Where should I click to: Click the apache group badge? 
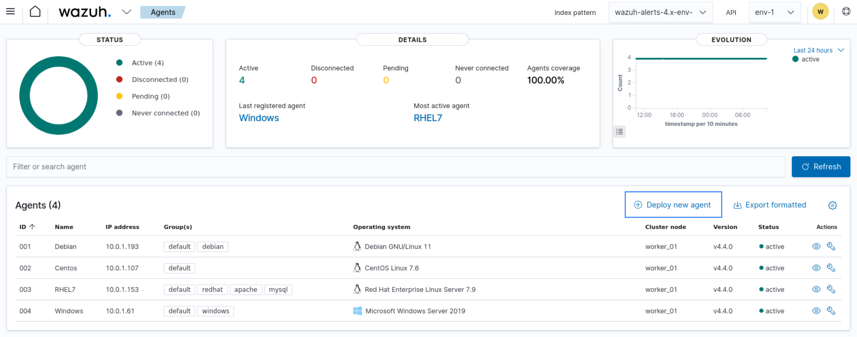(x=246, y=289)
